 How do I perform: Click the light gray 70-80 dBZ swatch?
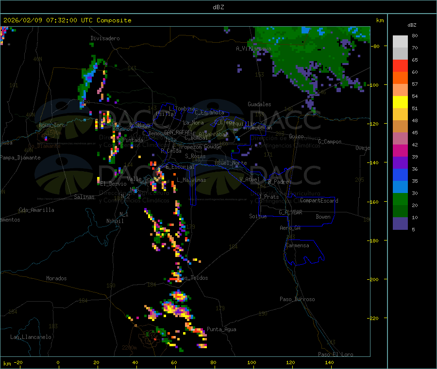400,42
